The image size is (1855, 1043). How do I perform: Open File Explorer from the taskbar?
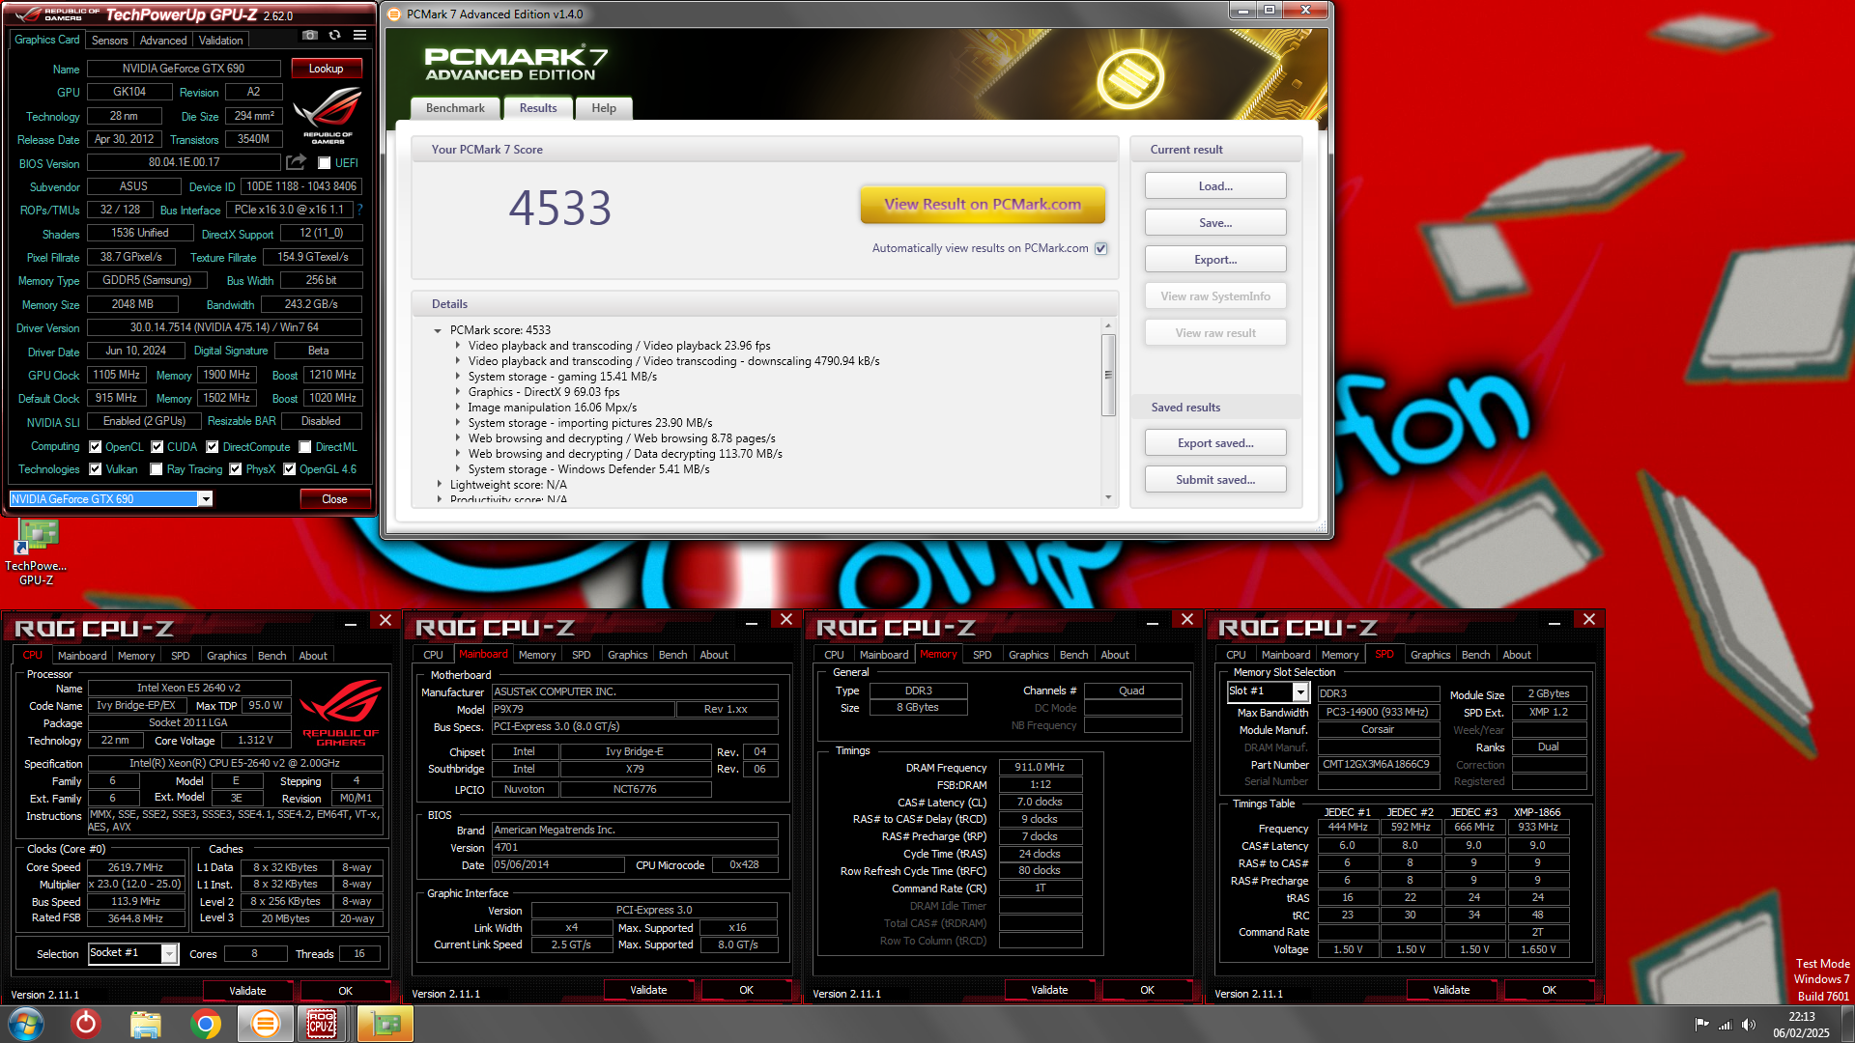pyautogui.click(x=146, y=1024)
